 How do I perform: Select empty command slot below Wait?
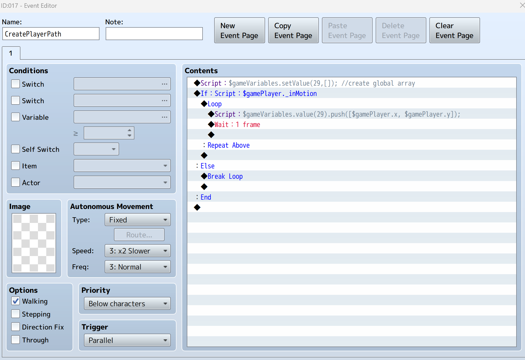point(352,135)
